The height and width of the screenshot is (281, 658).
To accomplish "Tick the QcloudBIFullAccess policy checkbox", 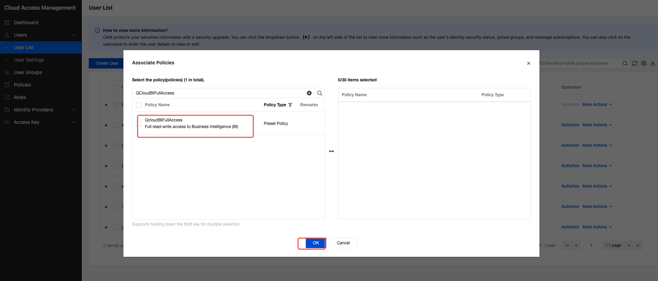I will tap(139, 123).
